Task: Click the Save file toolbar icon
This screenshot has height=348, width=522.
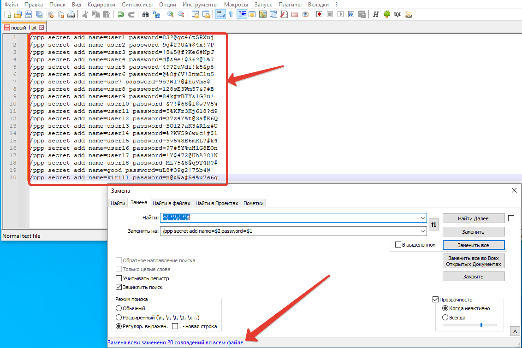Action: (x=29, y=14)
